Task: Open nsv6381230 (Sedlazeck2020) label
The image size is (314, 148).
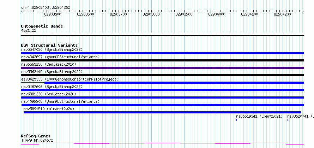Action: [49, 94]
